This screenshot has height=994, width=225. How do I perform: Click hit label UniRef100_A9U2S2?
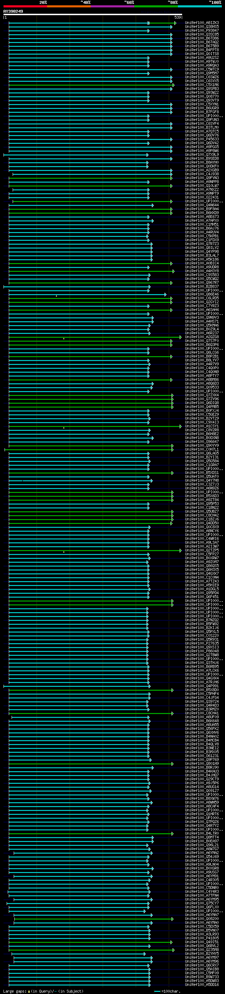[202, 57]
